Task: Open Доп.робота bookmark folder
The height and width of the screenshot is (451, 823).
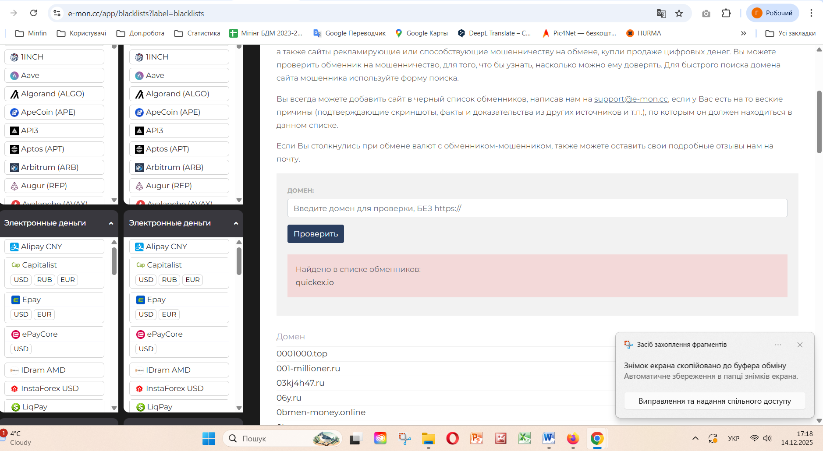Action: click(140, 33)
